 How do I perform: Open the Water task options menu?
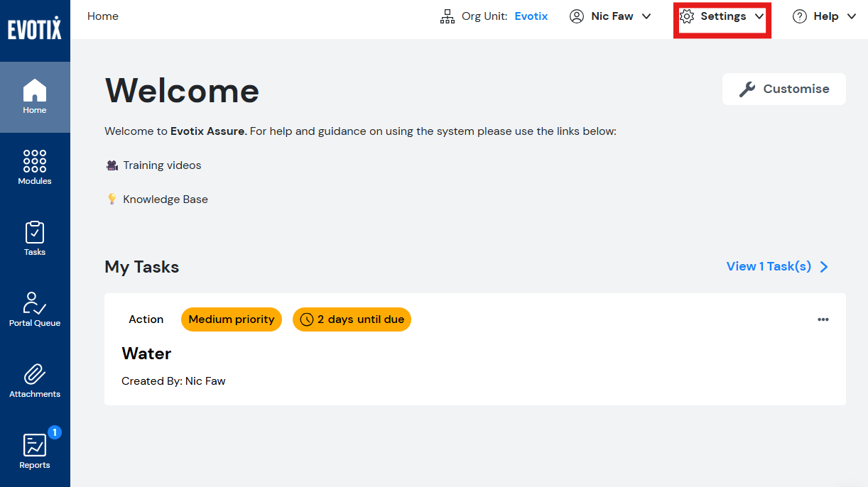[823, 319]
